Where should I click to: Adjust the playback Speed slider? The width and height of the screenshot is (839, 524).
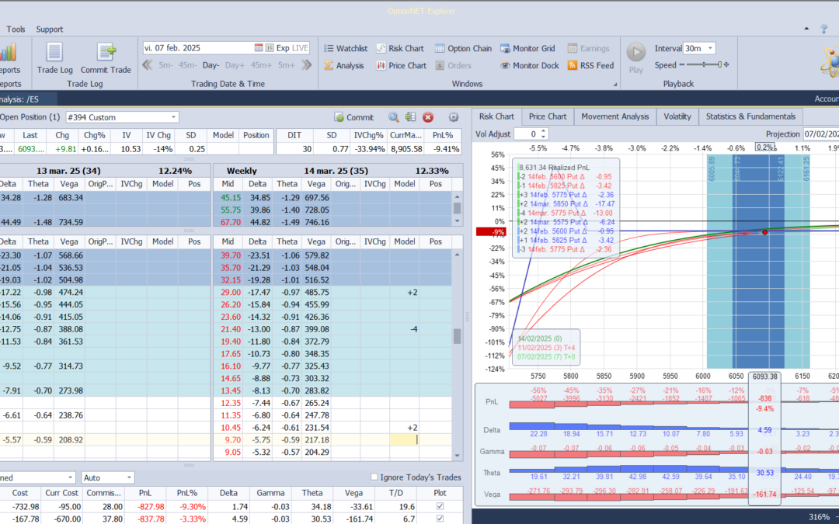point(704,64)
